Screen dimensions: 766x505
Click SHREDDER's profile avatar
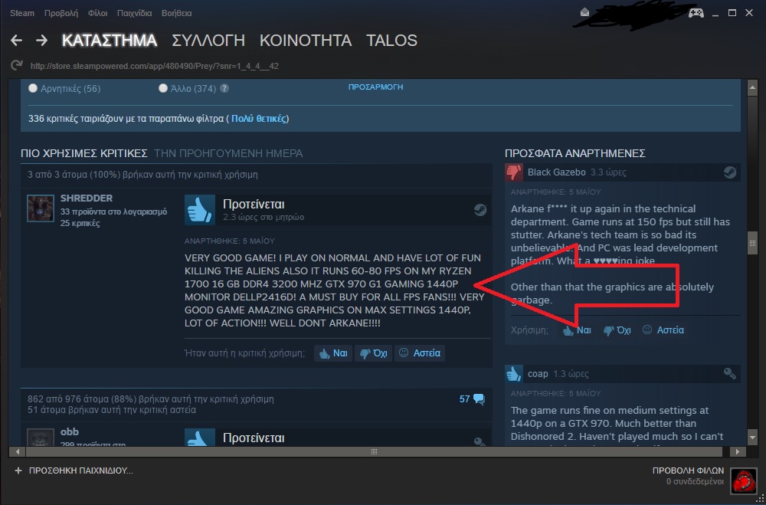pyautogui.click(x=40, y=208)
